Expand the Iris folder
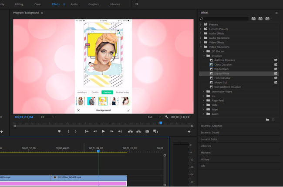The height and width of the screenshot is (187, 283). (203, 96)
